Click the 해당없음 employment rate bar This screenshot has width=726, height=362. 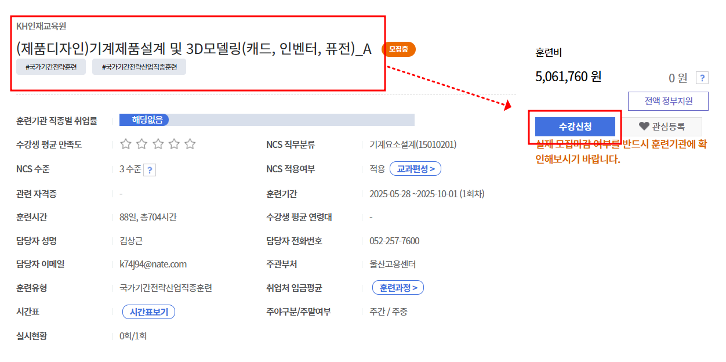coord(267,120)
